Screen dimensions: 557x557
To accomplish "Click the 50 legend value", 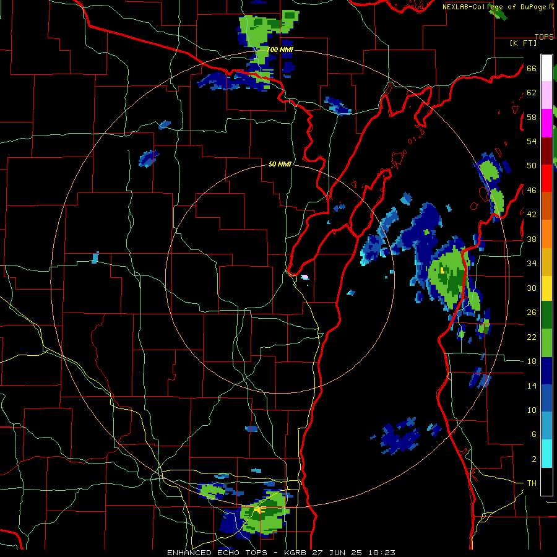I will click(x=532, y=166).
